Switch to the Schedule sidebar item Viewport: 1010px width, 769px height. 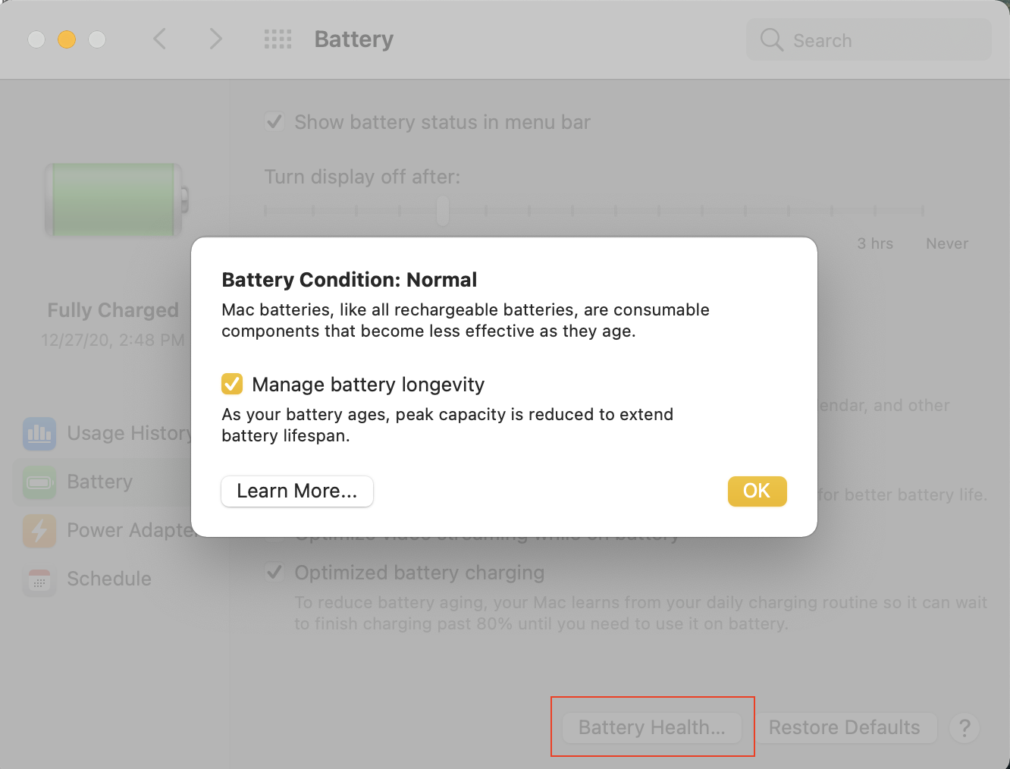point(109,579)
